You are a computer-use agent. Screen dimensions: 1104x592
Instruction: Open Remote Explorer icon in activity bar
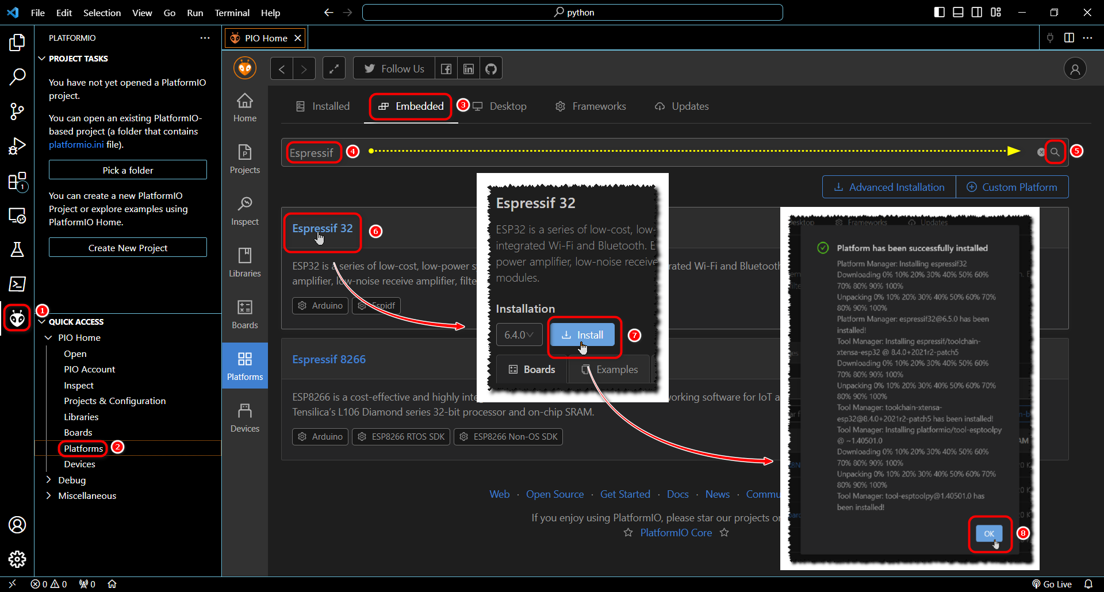click(x=17, y=216)
